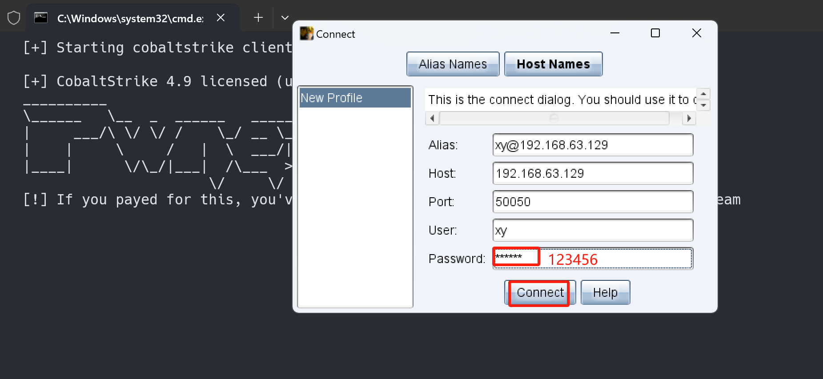This screenshot has width=823, height=379.
Task: Click the 'Password:' label
Action: (457, 259)
